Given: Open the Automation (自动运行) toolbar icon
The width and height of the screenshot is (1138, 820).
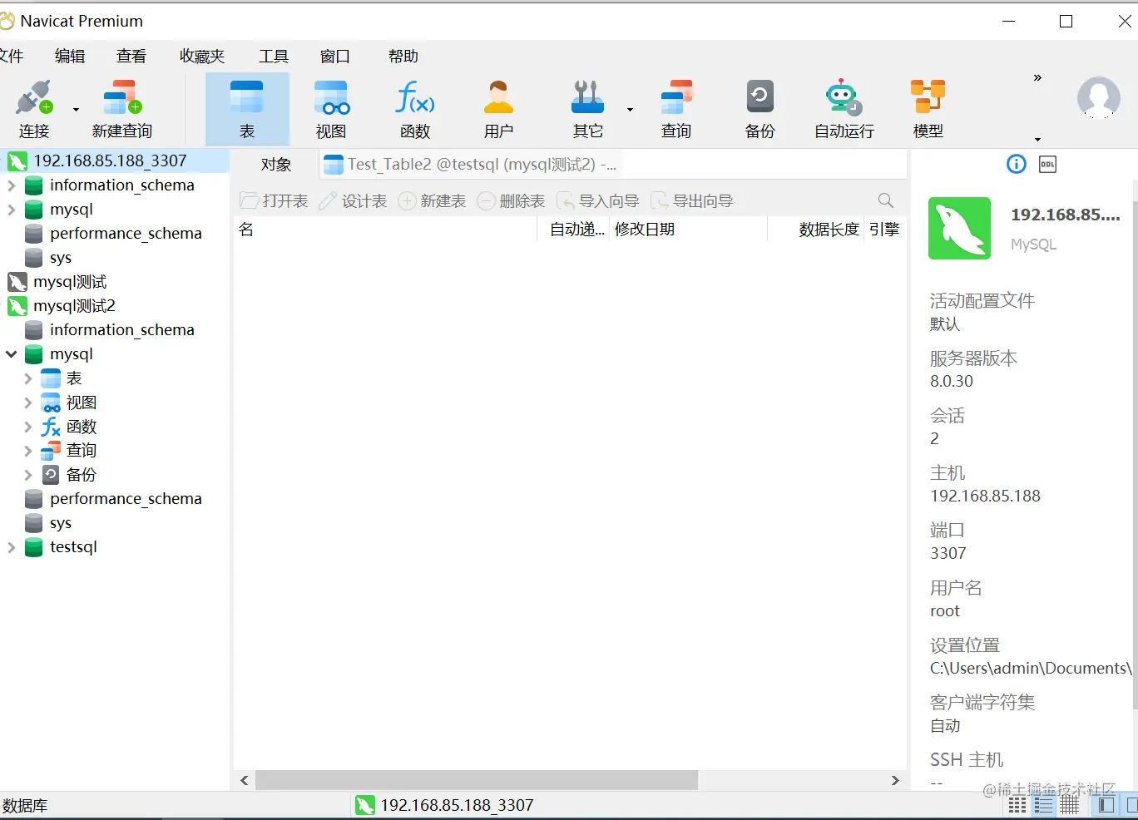Looking at the screenshot, I should click(844, 109).
